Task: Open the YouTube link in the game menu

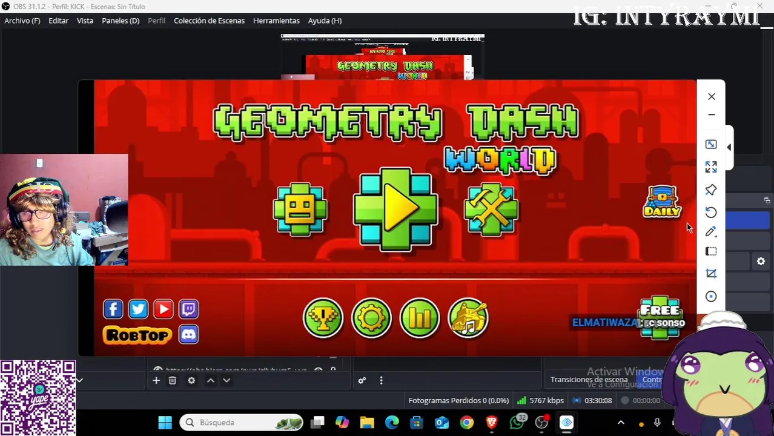Action: click(x=164, y=309)
